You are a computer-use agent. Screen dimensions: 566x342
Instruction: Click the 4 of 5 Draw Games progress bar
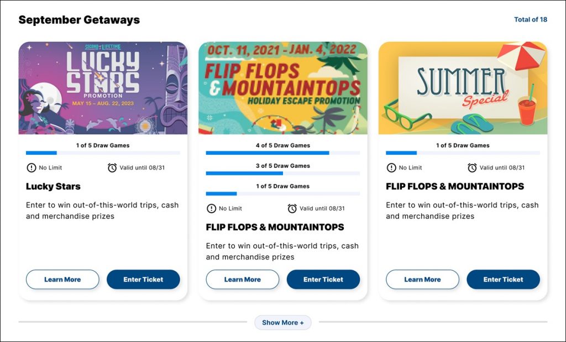coord(283,152)
